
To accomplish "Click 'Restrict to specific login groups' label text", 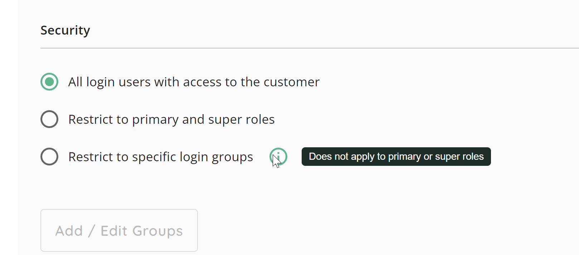I will (x=160, y=157).
